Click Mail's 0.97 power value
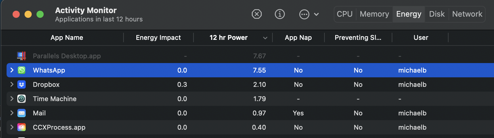This screenshot has height=138, width=494. 259,113
